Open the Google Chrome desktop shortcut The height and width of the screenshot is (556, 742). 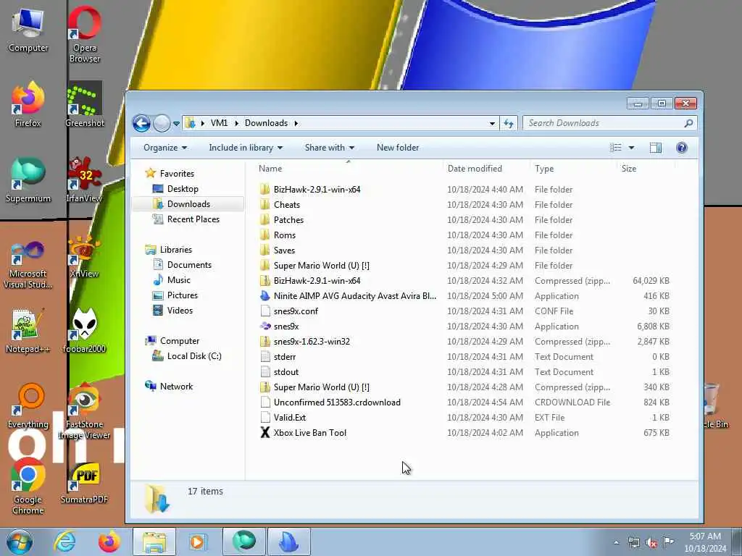coord(28,486)
